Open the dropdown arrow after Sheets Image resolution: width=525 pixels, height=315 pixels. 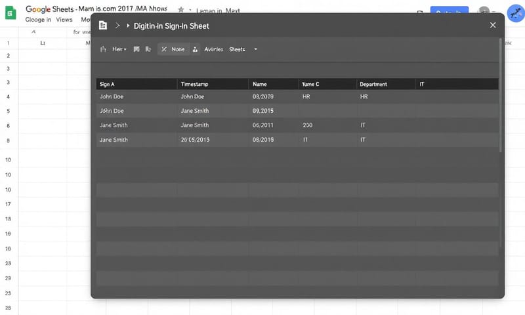pyautogui.click(x=255, y=49)
